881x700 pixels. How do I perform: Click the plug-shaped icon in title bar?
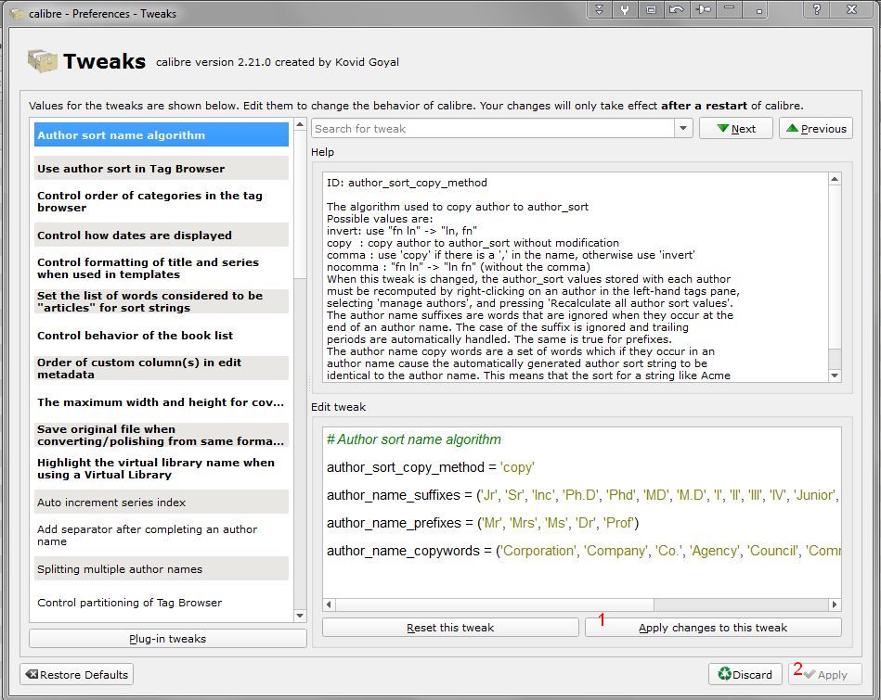703,9
